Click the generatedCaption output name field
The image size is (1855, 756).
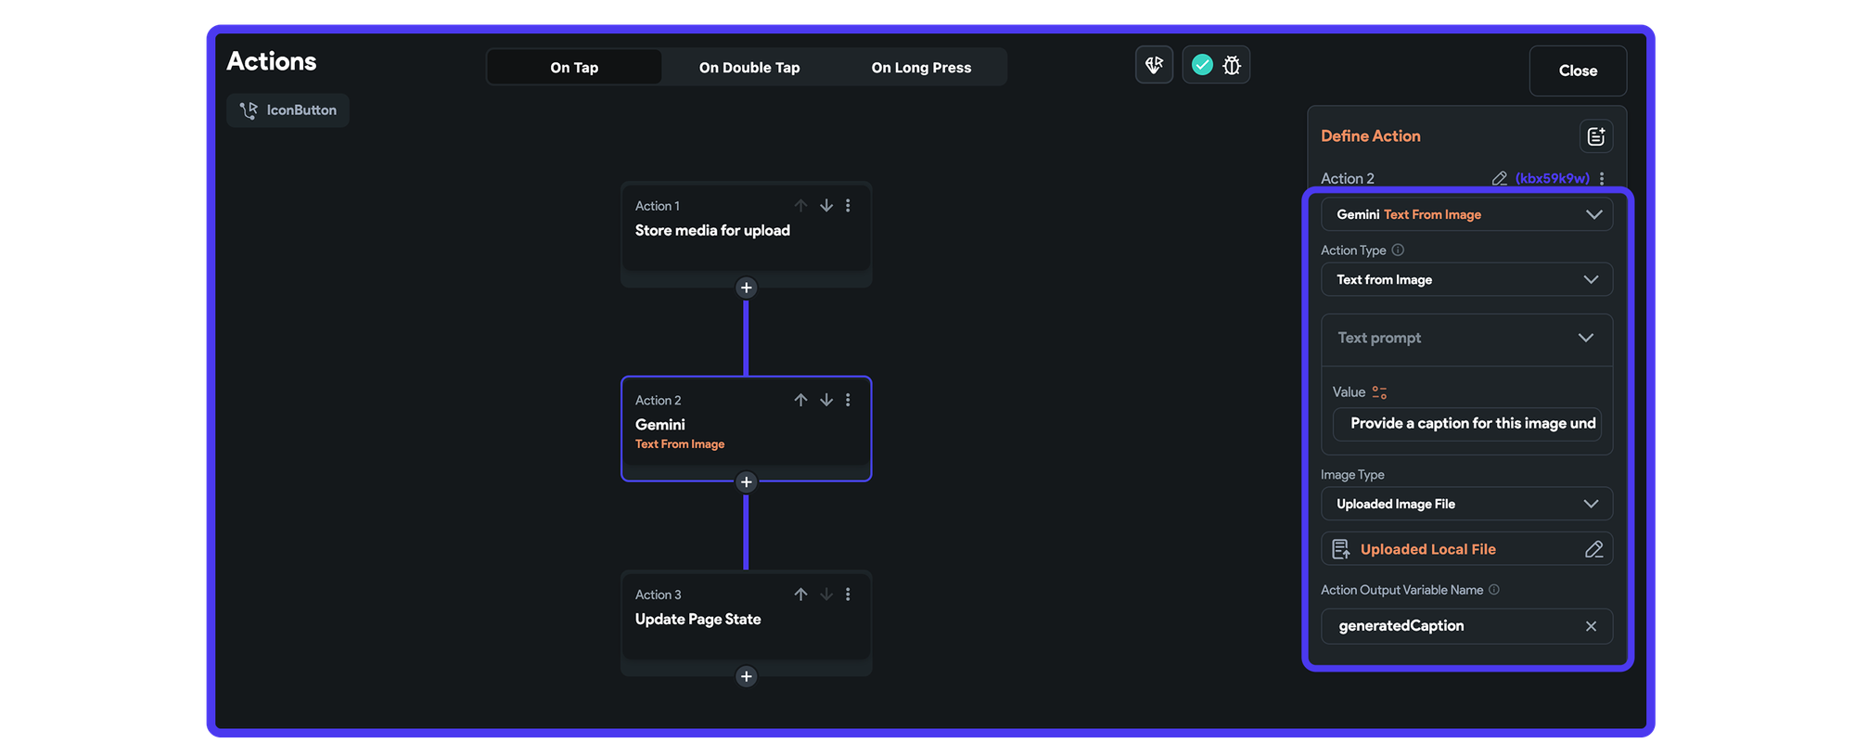1466,626
